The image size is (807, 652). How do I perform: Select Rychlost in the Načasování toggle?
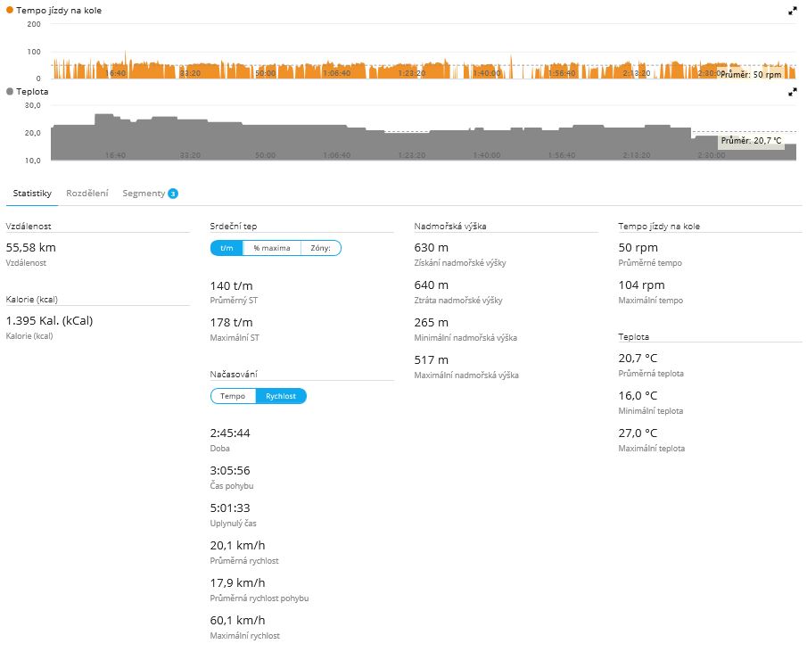(x=281, y=396)
